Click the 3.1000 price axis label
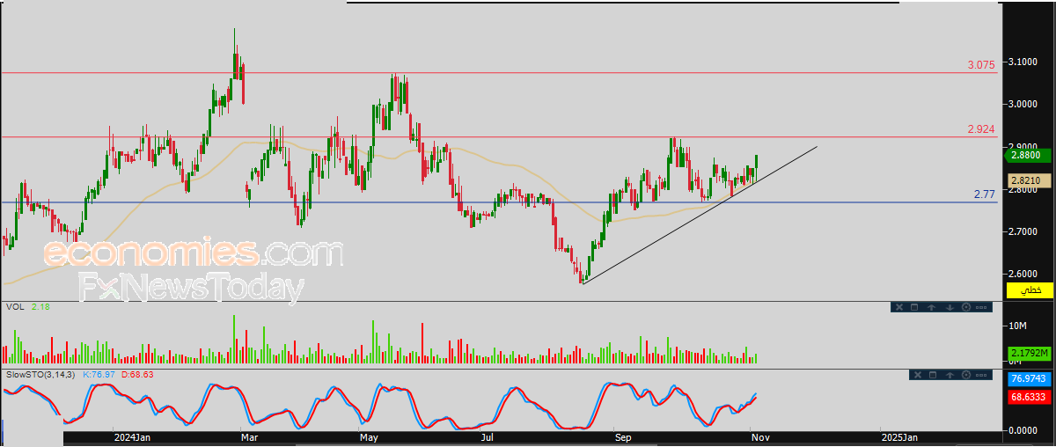The height and width of the screenshot is (447, 1056). point(1023,61)
